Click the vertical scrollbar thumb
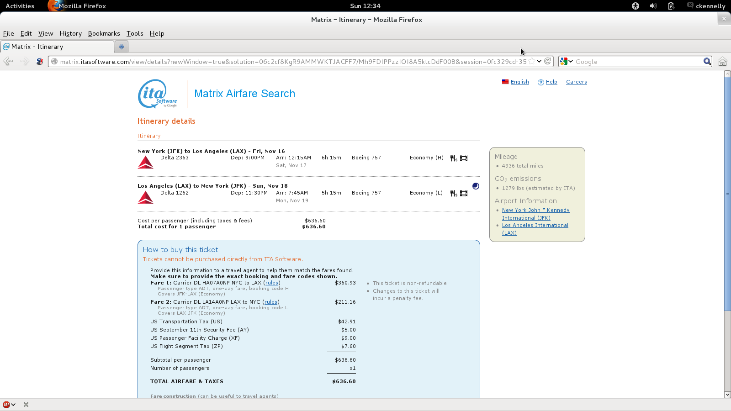The image size is (731, 411). point(727,194)
